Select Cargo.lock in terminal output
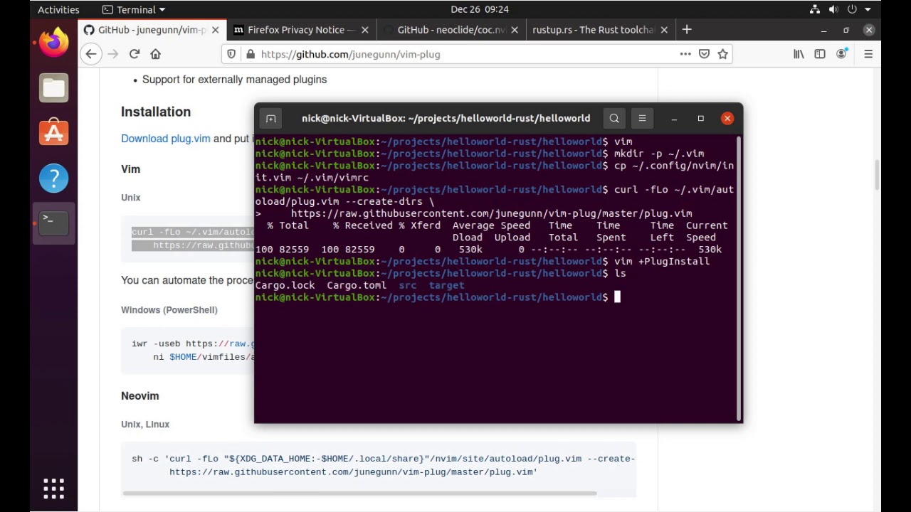 pyautogui.click(x=285, y=285)
